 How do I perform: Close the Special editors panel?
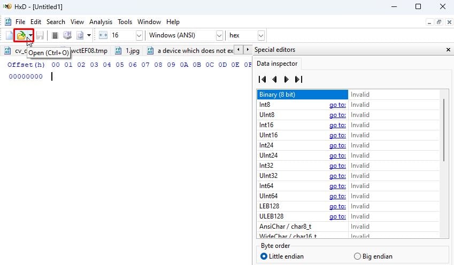point(448,50)
